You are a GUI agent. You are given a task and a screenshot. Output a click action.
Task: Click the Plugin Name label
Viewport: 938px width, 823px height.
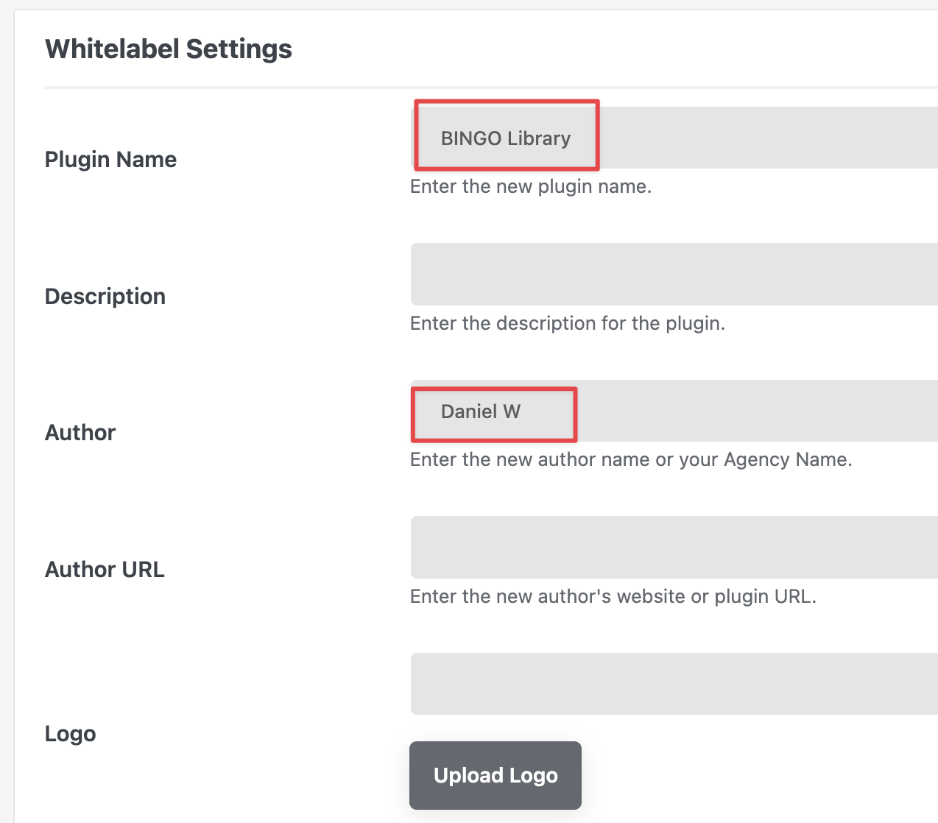click(x=110, y=160)
